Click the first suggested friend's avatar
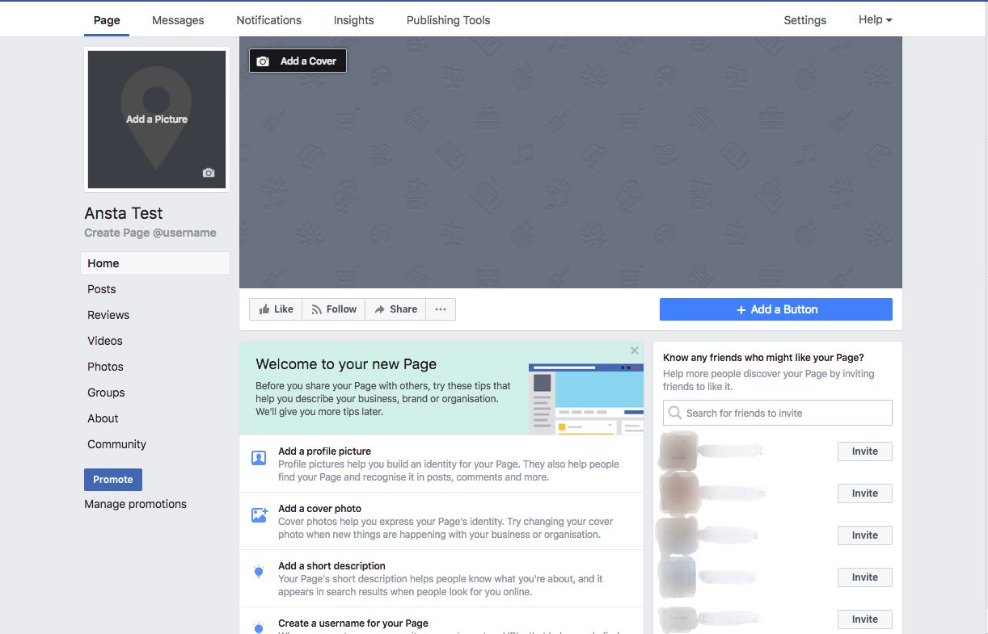Screen dimensions: 988x634 (x=678, y=451)
